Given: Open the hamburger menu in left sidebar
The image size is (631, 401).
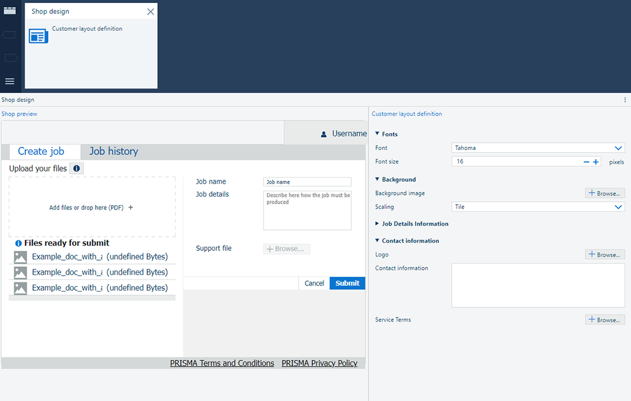Looking at the screenshot, I should 10,81.
